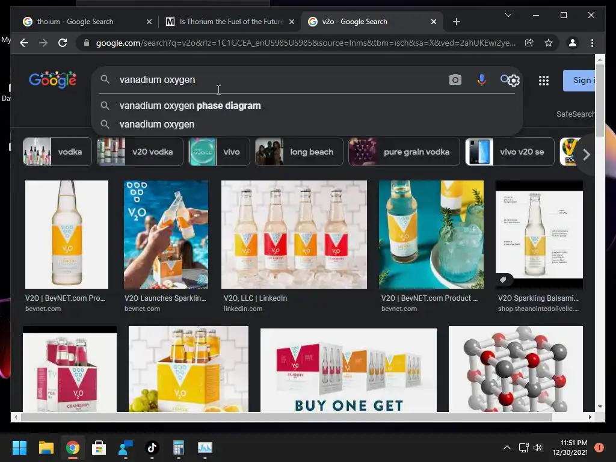Click the browser back arrow

pos(24,43)
